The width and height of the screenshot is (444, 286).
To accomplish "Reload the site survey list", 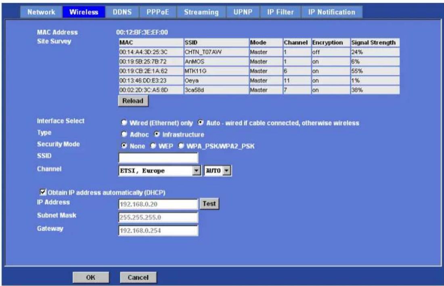I will click(x=133, y=101).
